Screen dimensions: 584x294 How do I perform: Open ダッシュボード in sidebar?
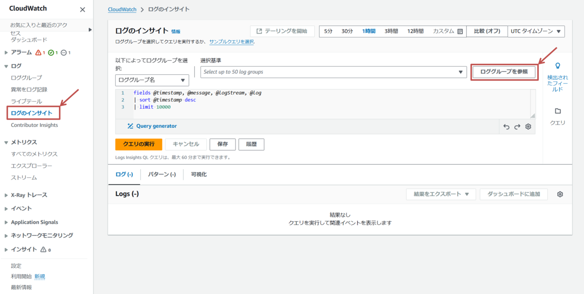29,40
